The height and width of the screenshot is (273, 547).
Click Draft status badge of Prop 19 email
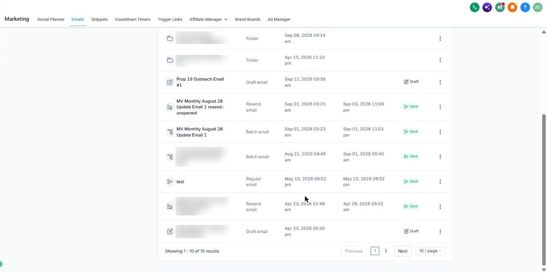tap(411, 82)
